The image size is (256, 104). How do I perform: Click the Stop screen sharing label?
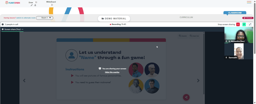pos(226,24)
